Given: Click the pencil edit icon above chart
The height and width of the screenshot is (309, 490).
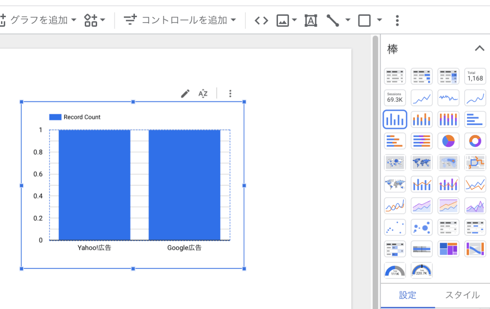Looking at the screenshot, I should [185, 94].
